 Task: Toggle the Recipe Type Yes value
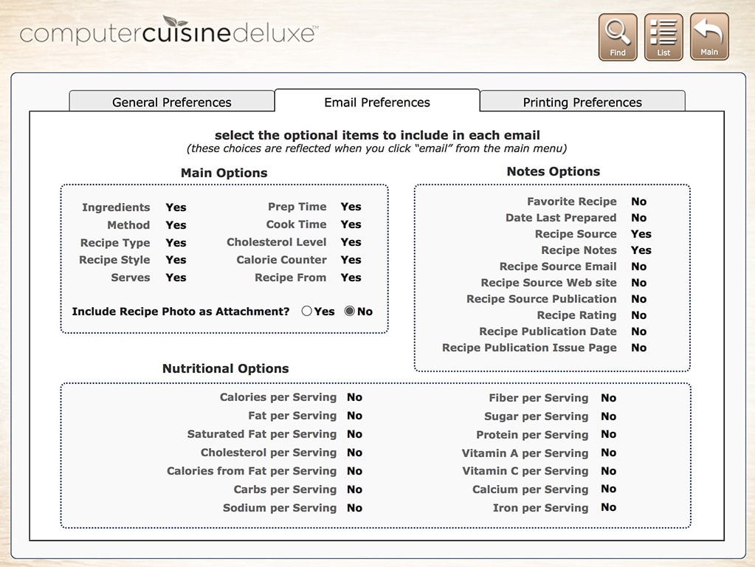click(x=176, y=243)
